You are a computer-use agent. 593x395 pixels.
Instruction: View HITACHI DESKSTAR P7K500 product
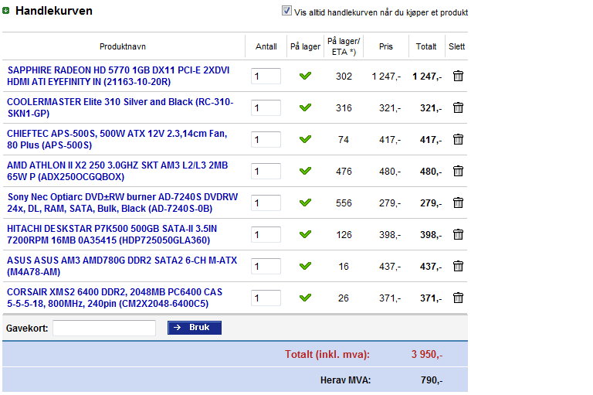[112, 234]
